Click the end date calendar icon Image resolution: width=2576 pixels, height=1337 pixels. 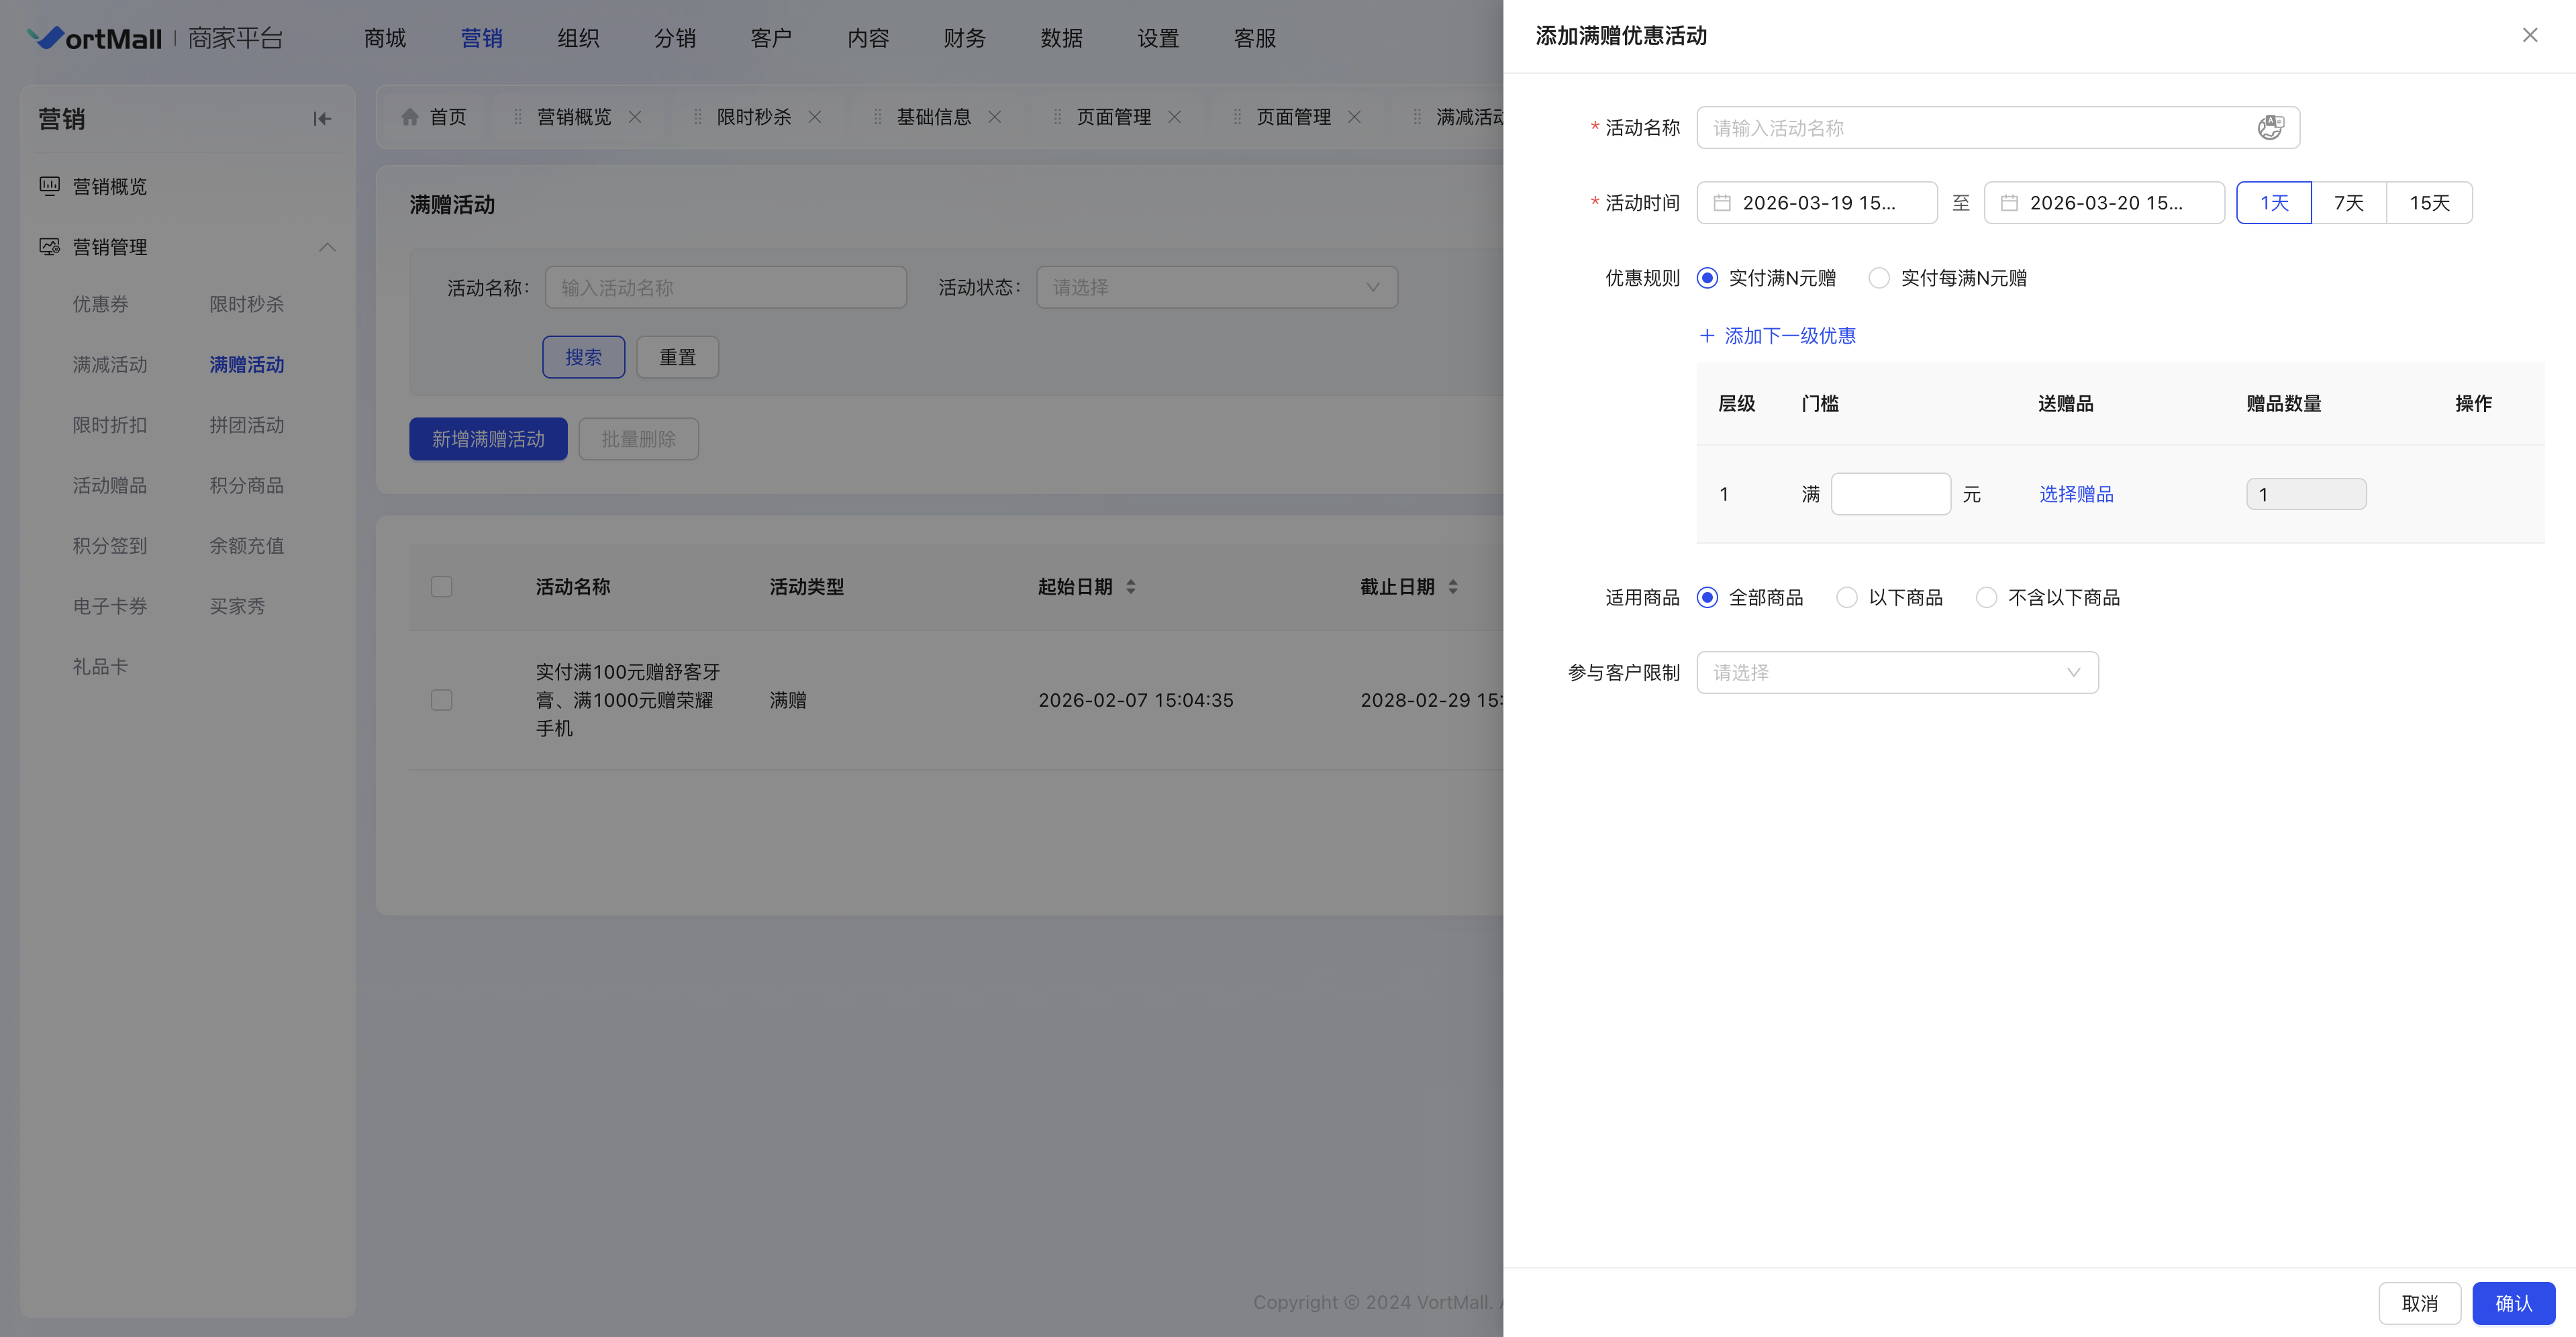coord(2009,203)
